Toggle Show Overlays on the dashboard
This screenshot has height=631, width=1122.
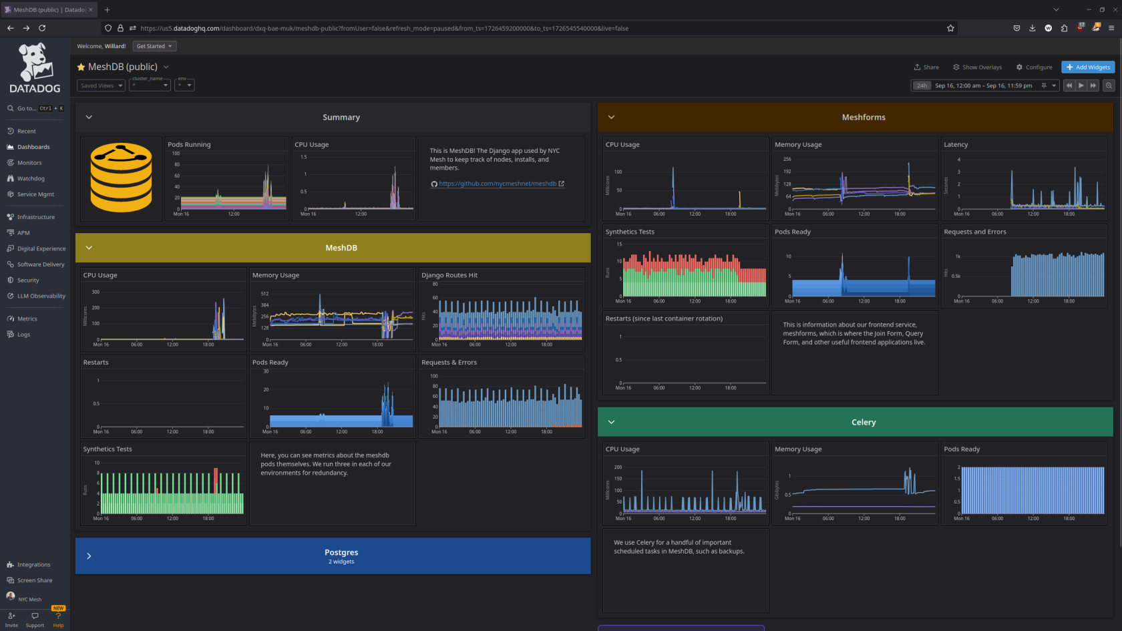(977, 67)
